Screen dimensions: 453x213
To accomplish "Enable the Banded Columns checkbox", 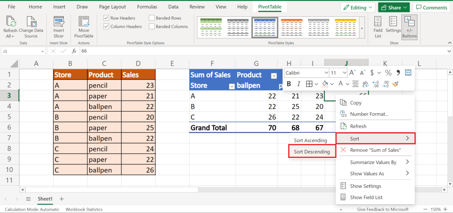I will pos(152,26).
